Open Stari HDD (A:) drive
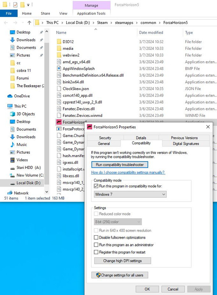This screenshot has width=217, height=295. pyautogui.click(x=29, y=168)
